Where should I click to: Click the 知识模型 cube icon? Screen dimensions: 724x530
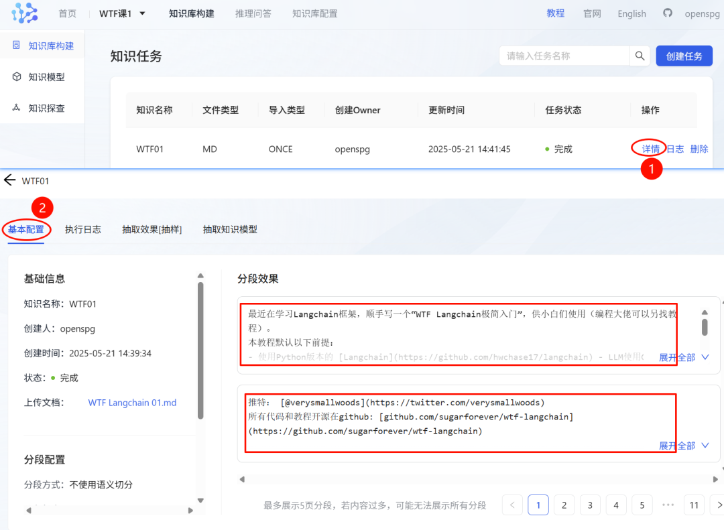click(17, 76)
